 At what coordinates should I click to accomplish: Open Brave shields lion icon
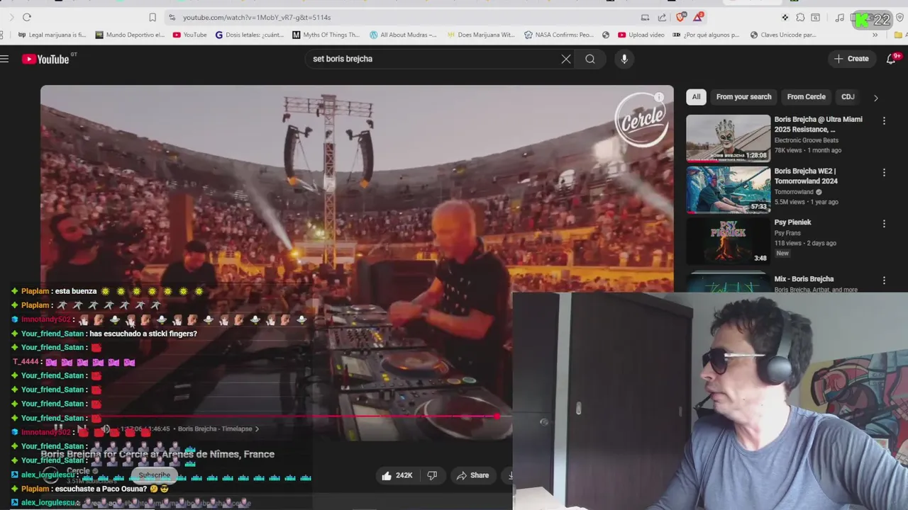point(681,17)
